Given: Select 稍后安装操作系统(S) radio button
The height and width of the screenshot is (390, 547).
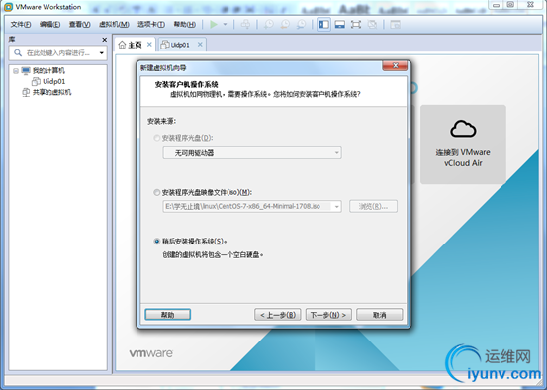Looking at the screenshot, I should 157,242.
